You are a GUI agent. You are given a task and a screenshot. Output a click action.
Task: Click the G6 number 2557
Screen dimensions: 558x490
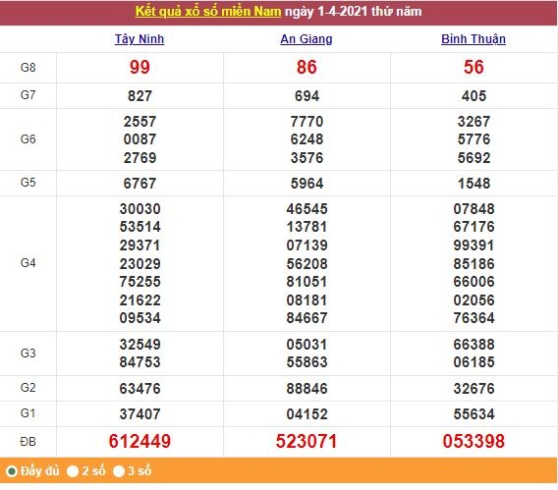pos(139,122)
